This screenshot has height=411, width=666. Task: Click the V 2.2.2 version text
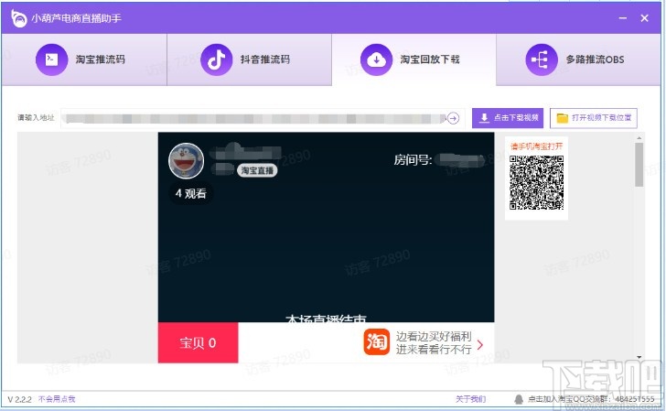tap(19, 399)
